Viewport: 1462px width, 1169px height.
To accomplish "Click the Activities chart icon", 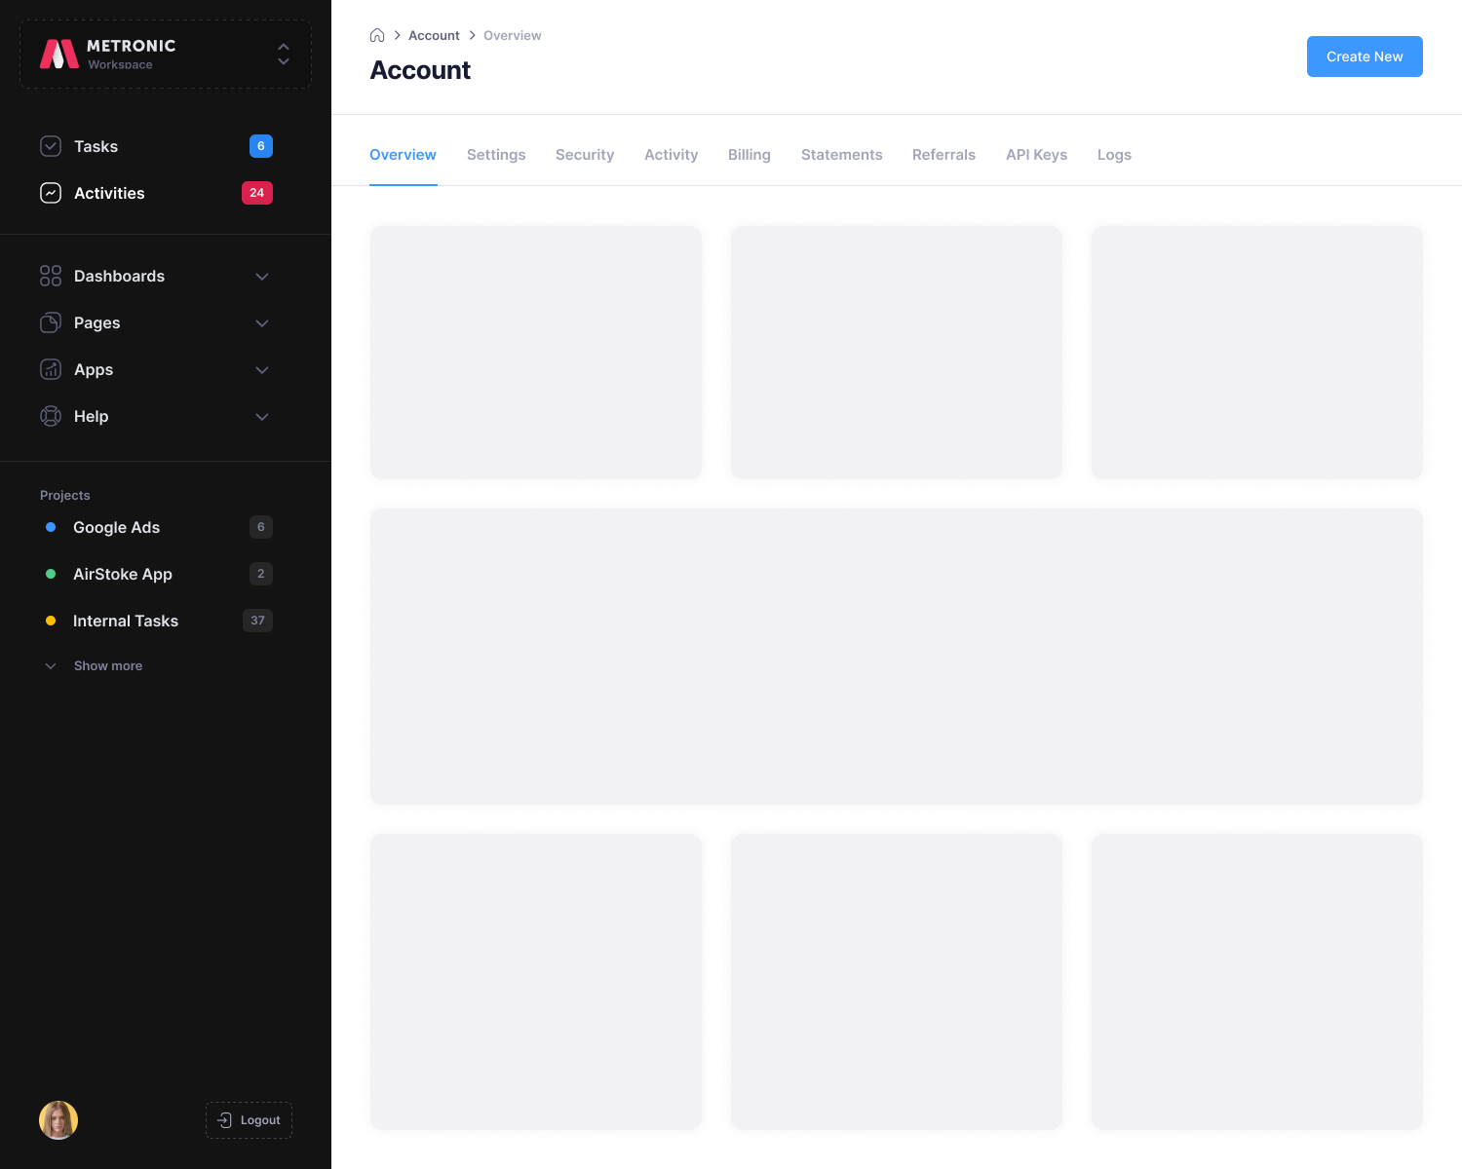I will tap(51, 193).
